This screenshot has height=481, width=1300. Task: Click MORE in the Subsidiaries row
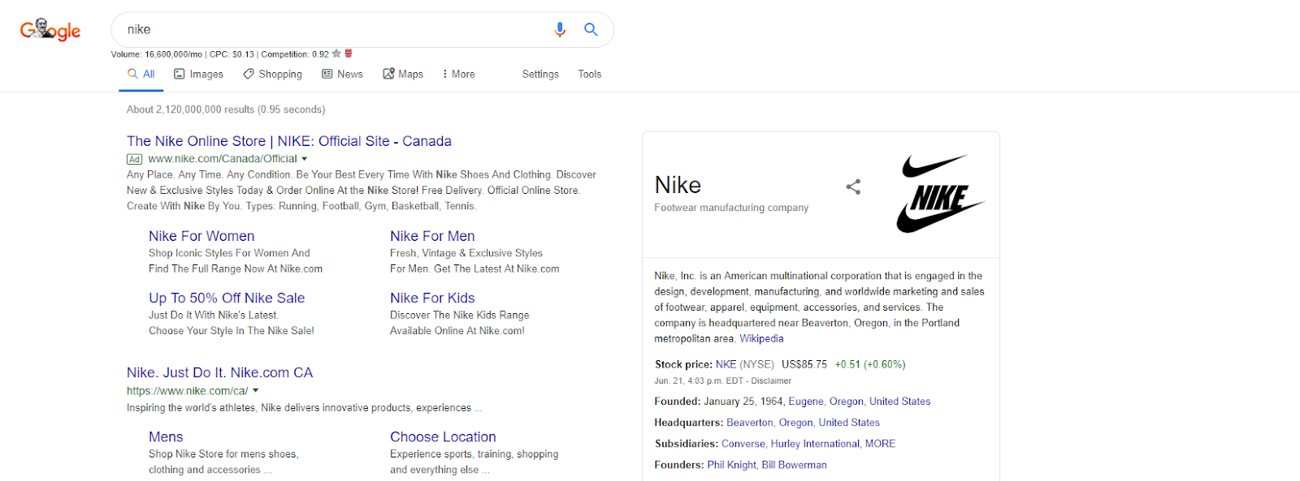880,444
